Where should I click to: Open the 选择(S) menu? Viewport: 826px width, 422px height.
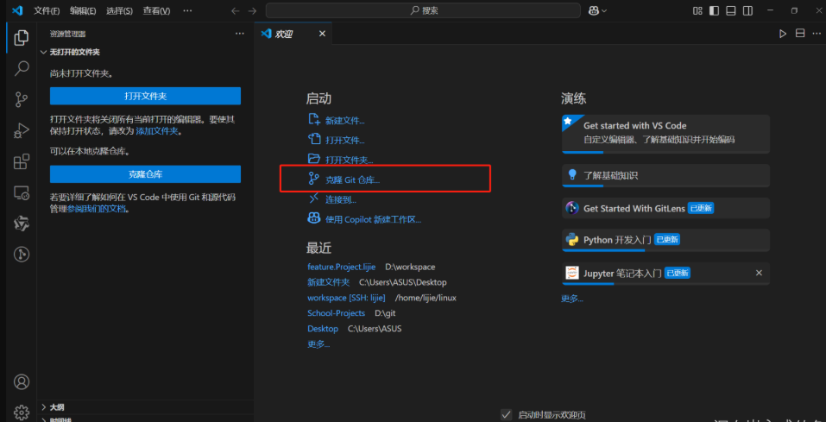[120, 10]
